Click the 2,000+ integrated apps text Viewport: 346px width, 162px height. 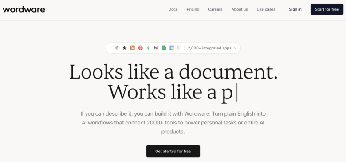point(209,48)
